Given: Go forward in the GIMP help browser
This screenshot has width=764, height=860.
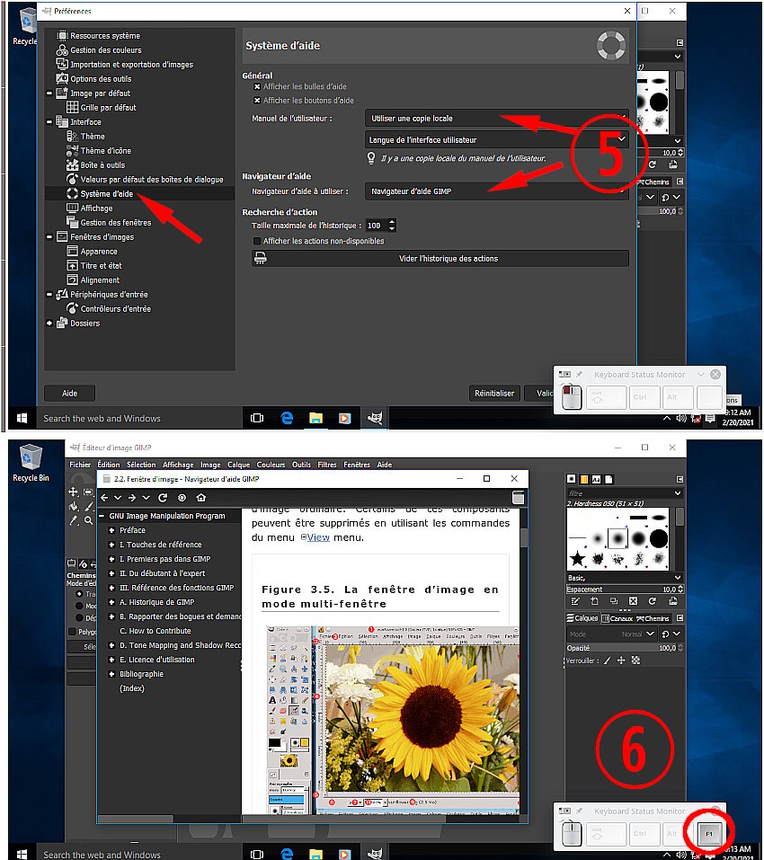Looking at the screenshot, I should (131, 498).
